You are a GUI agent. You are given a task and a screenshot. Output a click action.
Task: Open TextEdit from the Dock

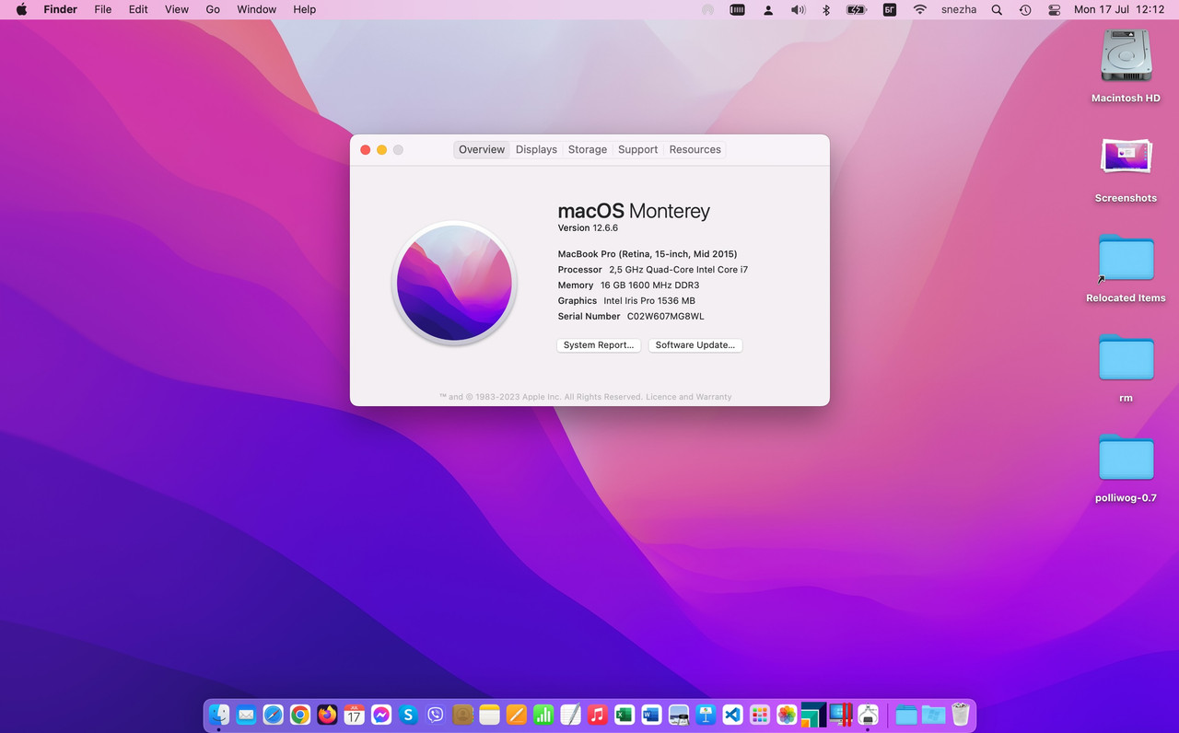point(570,715)
